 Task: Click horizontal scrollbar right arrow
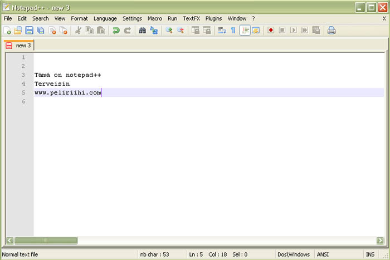coord(380,241)
